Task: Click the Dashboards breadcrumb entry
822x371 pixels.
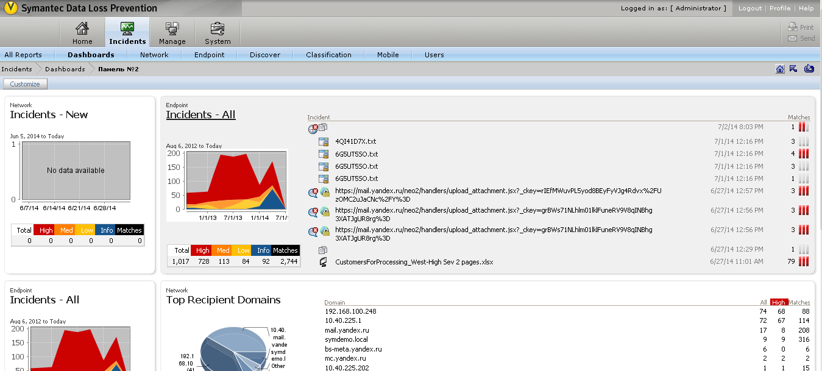Action: pyautogui.click(x=65, y=69)
